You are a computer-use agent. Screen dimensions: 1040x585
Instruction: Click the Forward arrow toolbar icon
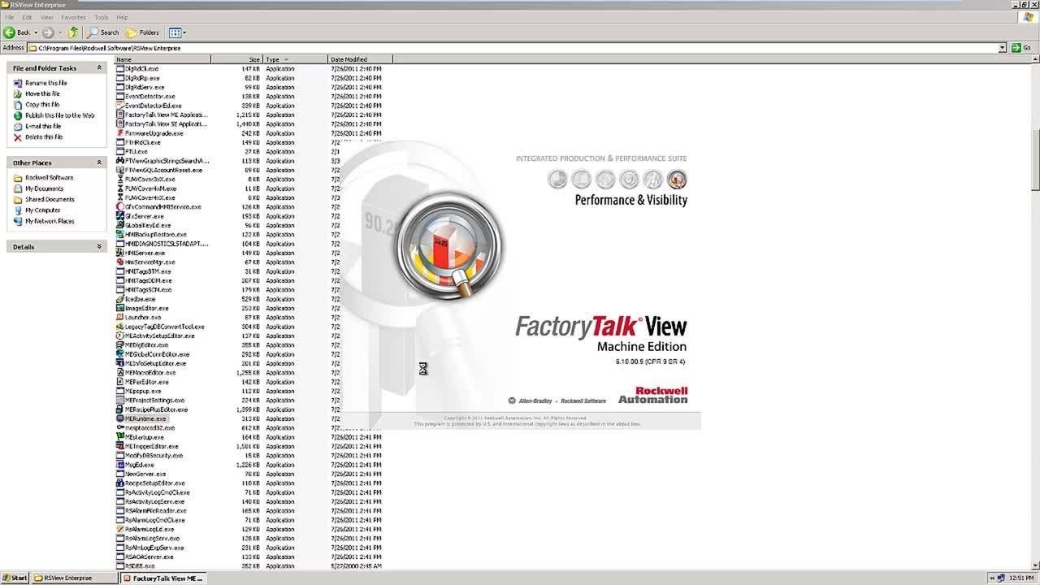pos(48,32)
